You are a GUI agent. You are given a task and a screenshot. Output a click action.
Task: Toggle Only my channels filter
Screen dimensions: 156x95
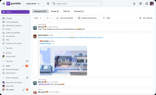point(65,18)
